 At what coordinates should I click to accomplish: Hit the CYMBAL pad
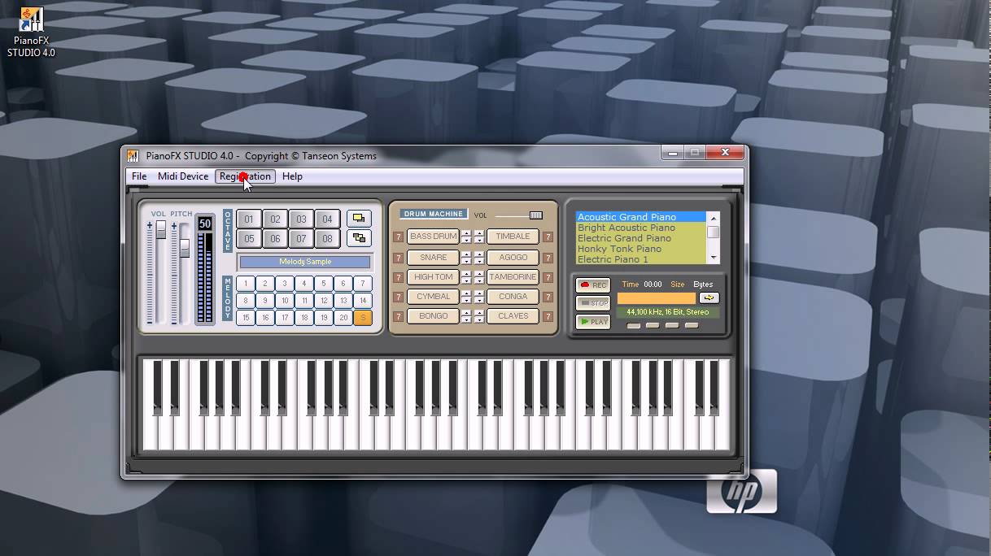pyautogui.click(x=433, y=297)
